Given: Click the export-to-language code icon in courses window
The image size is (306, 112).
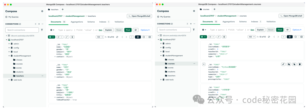Looking at the screenshot, I should (288, 30).
